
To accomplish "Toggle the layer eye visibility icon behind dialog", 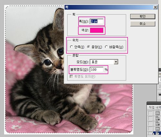I will pyautogui.click(x=160, y=95).
